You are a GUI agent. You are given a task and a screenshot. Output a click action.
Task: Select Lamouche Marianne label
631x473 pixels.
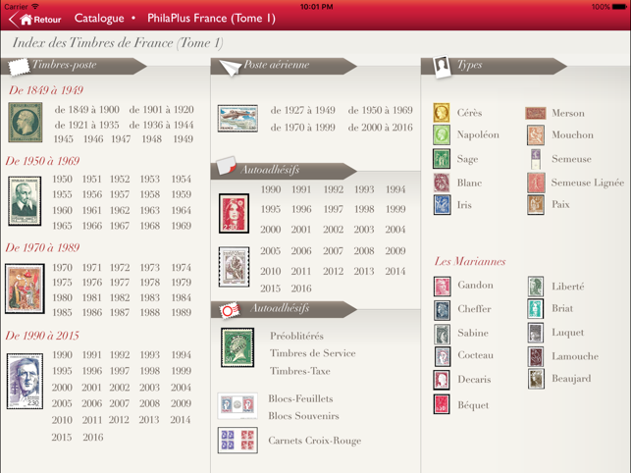[x=575, y=356]
